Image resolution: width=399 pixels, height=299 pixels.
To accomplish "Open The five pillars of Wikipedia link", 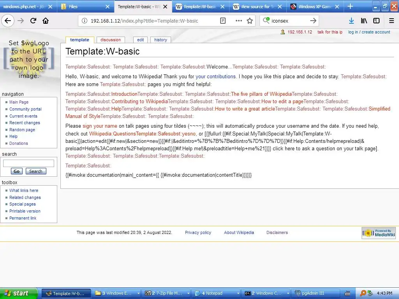I will coord(261,94).
